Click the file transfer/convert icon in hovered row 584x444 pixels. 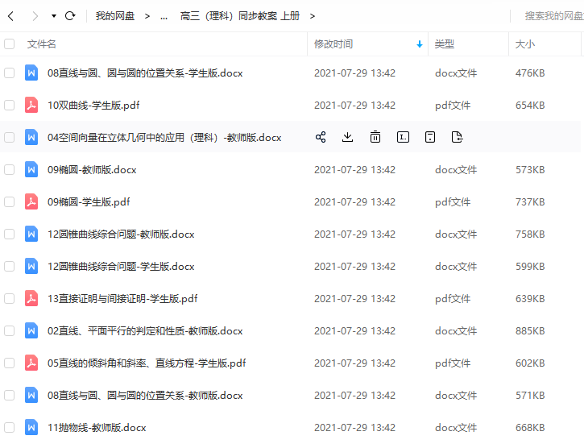(458, 137)
